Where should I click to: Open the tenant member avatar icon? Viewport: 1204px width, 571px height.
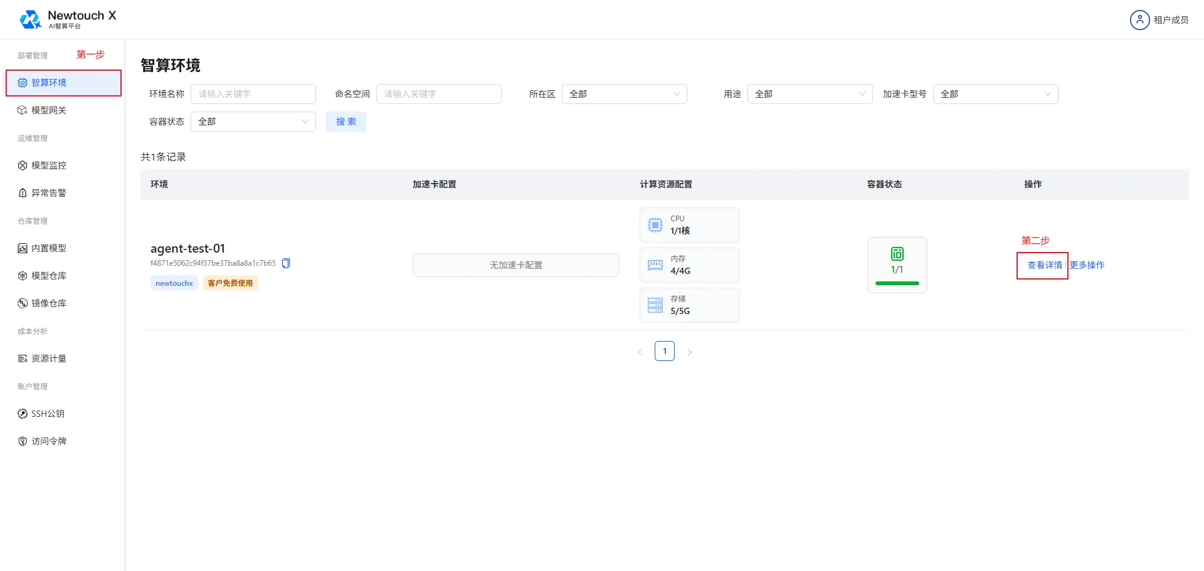click(1139, 20)
